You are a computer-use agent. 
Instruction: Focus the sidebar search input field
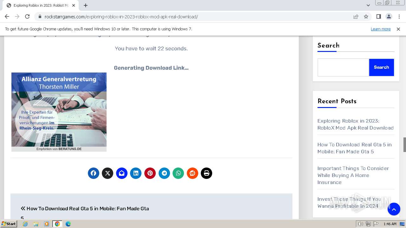coord(343,67)
